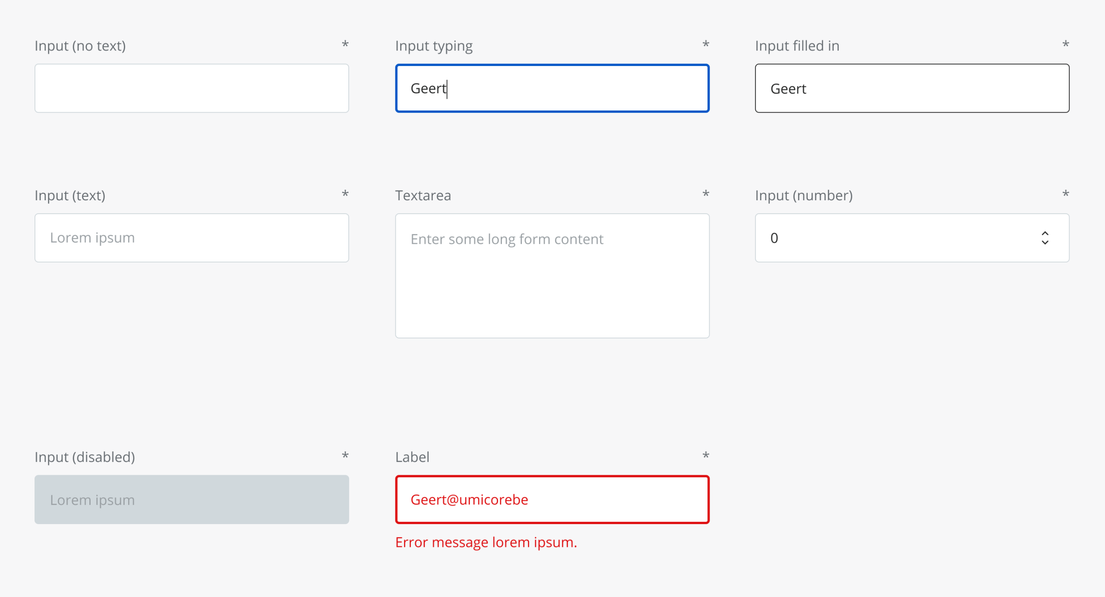Screen dimensions: 1105x597
Task: Click the required asterisk beside Input (number)
Action: tap(1065, 194)
